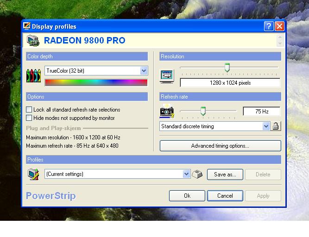Click the Resolution slider thumb
Viewport: 309px width, 237px height.
tap(227, 68)
